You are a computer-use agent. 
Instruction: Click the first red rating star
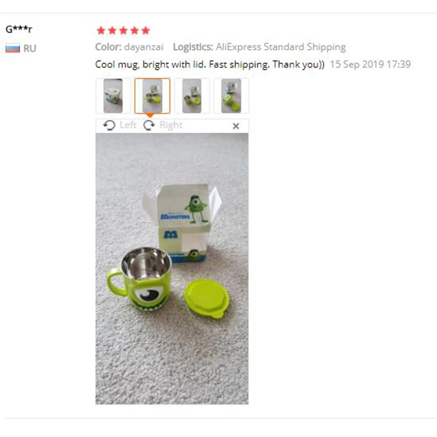pyautogui.click(x=101, y=31)
